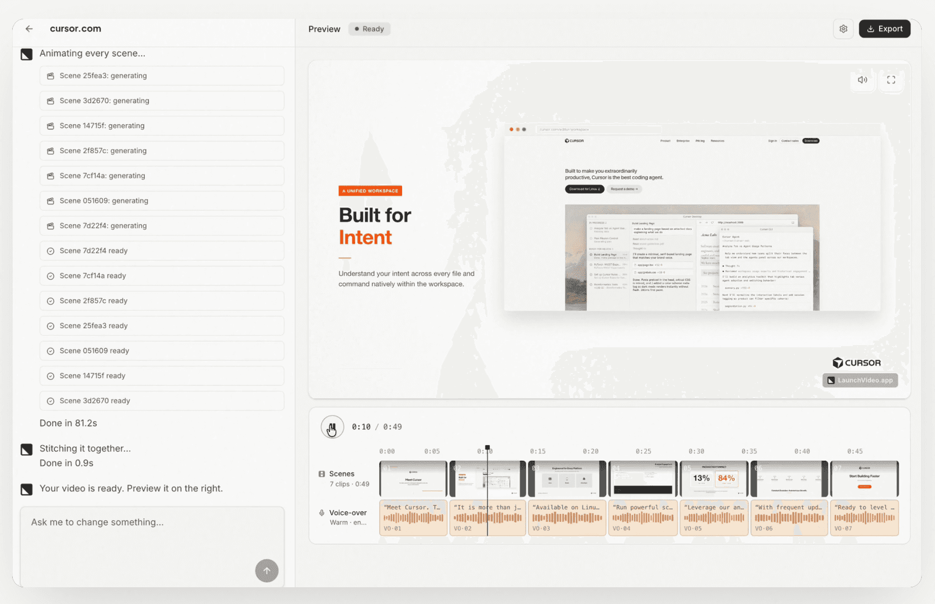This screenshot has height=604, width=935.
Task: Click the 'cursor.com' project title
Action: tap(75, 29)
